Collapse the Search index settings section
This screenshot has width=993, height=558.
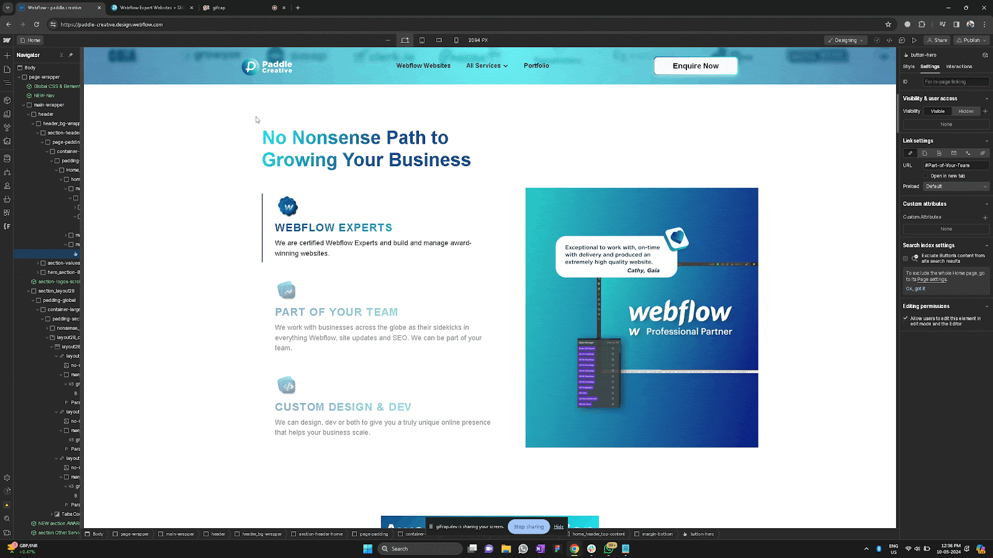click(x=987, y=246)
